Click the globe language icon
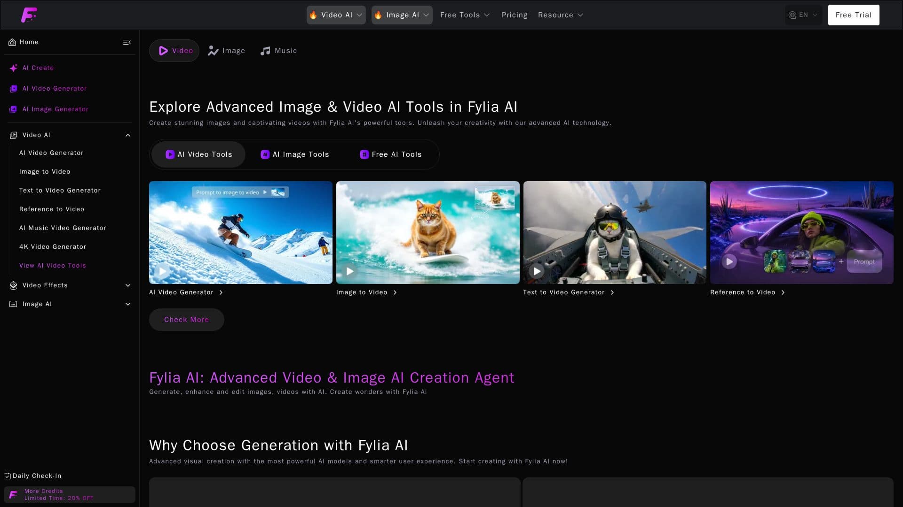The height and width of the screenshot is (507, 903). (x=792, y=15)
